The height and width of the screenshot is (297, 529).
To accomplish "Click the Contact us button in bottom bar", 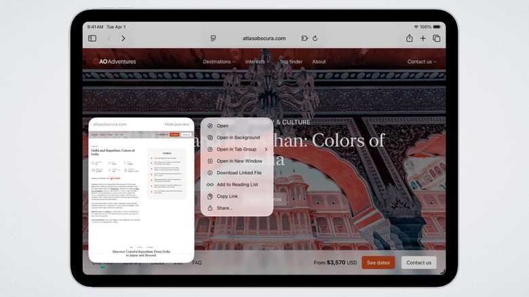I will [x=418, y=262].
